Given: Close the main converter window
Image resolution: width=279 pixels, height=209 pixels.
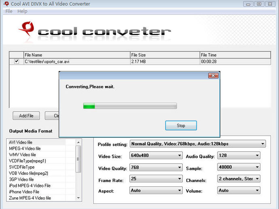Looking at the screenshot, I should coord(270,4).
